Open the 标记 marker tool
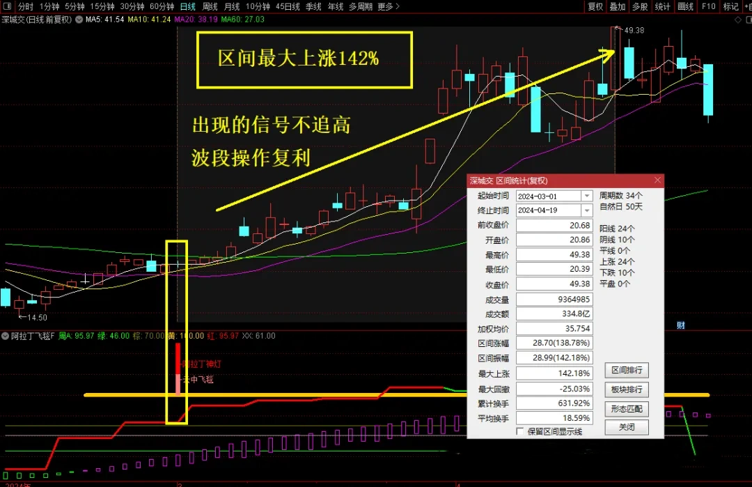 tap(730, 6)
